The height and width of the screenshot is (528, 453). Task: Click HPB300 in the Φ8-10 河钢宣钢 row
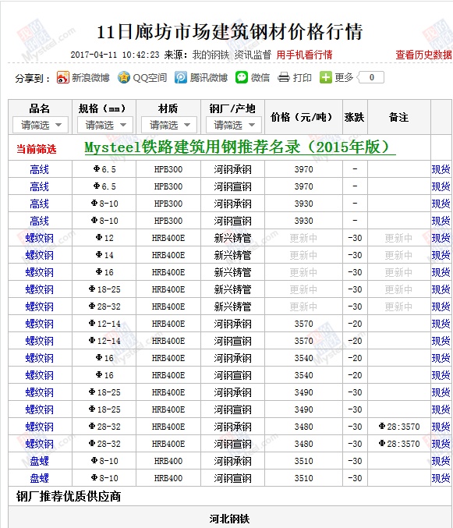(x=168, y=221)
